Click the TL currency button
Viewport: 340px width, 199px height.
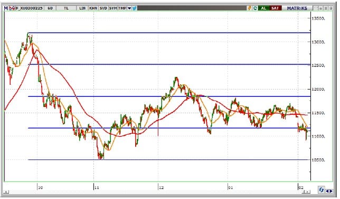[66, 8]
